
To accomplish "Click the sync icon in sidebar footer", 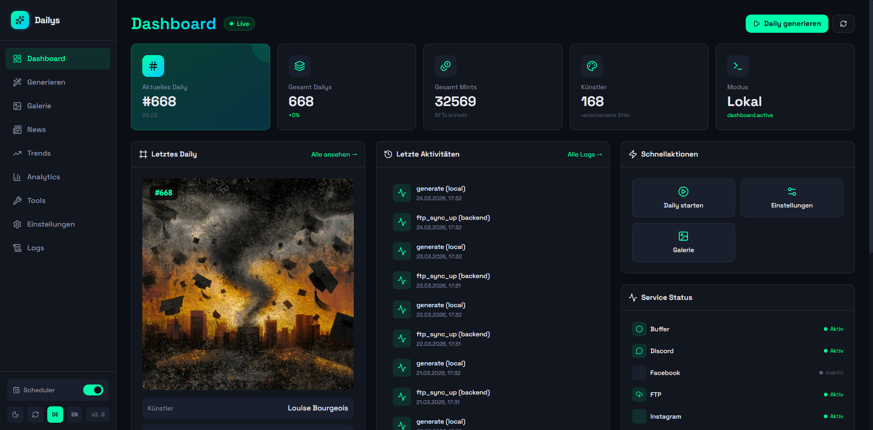I will pyautogui.click(x=35, y=415).
